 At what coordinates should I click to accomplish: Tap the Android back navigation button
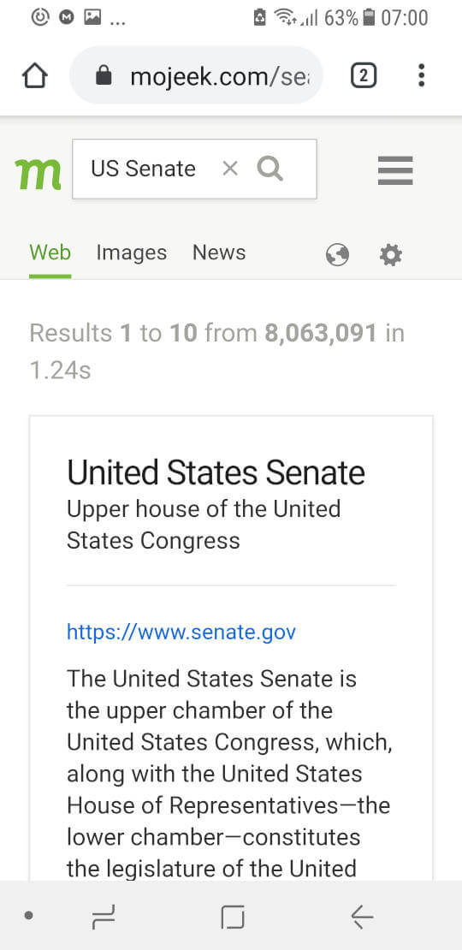coord(362,916)
